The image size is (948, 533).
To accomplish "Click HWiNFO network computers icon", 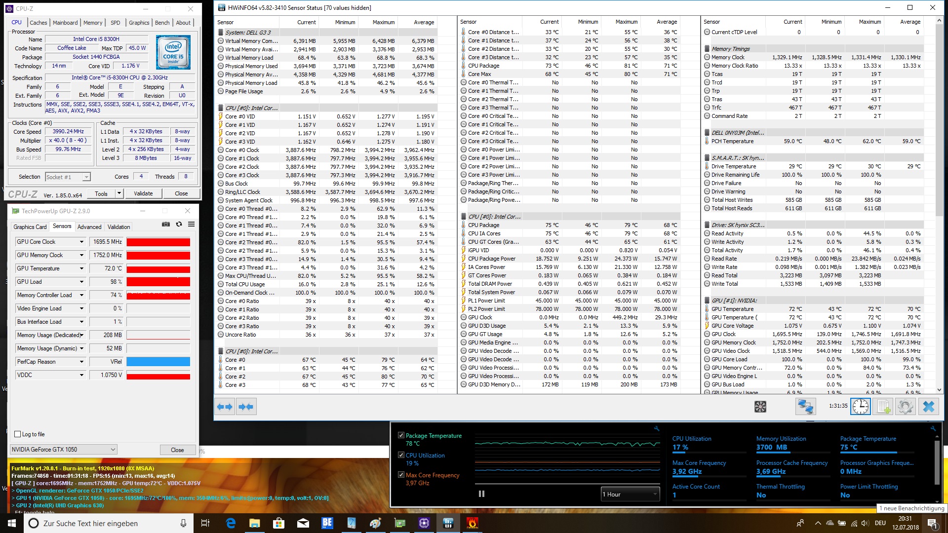I will (x=805, y=407).
